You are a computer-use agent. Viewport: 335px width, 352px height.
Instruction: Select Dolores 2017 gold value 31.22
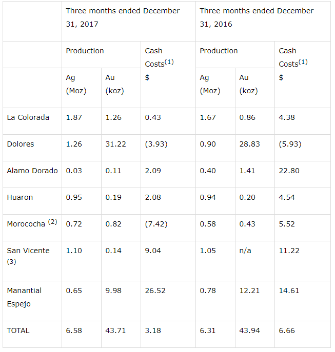coord(115,144)
